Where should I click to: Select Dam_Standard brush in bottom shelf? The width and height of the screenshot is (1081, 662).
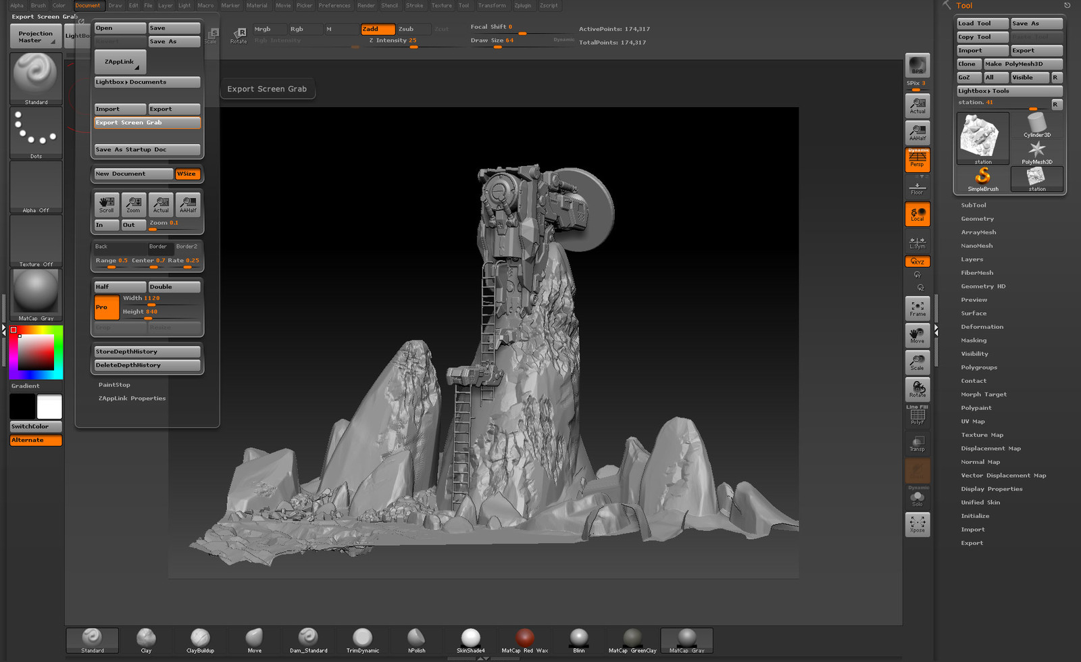click(308, 640)
